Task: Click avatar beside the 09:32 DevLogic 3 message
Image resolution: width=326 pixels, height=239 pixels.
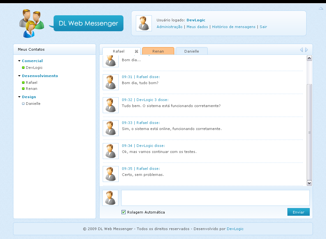Action: pyautogui.click(x=111, y=105)
